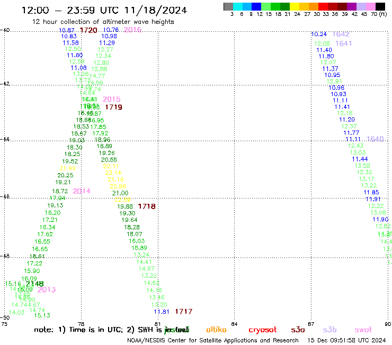The height and width of the screenshot is (345, 392).
Task: Click the s3a track time label 1717
Action: 184,312
